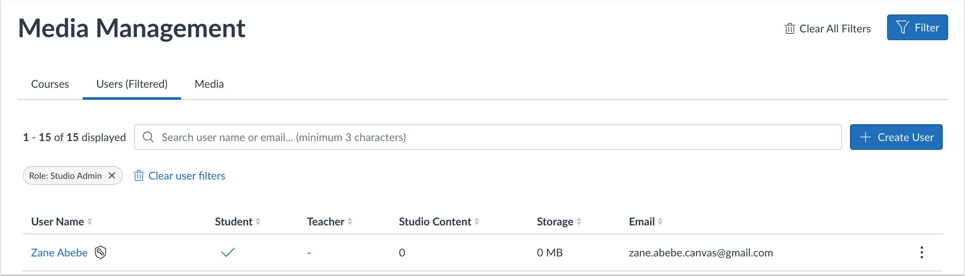Open the kebab menu on Zane Abebe's row
The image size is (965, 276).
[x=922, y=252]
